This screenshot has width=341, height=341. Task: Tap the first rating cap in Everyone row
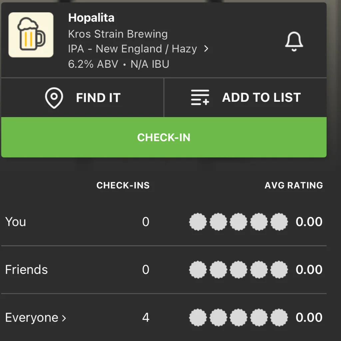point(198,317)
